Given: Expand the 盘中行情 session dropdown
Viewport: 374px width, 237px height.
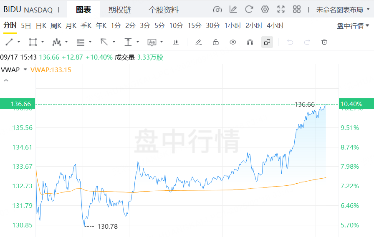Looking at the screenshot, I should (x=353, y=26).
